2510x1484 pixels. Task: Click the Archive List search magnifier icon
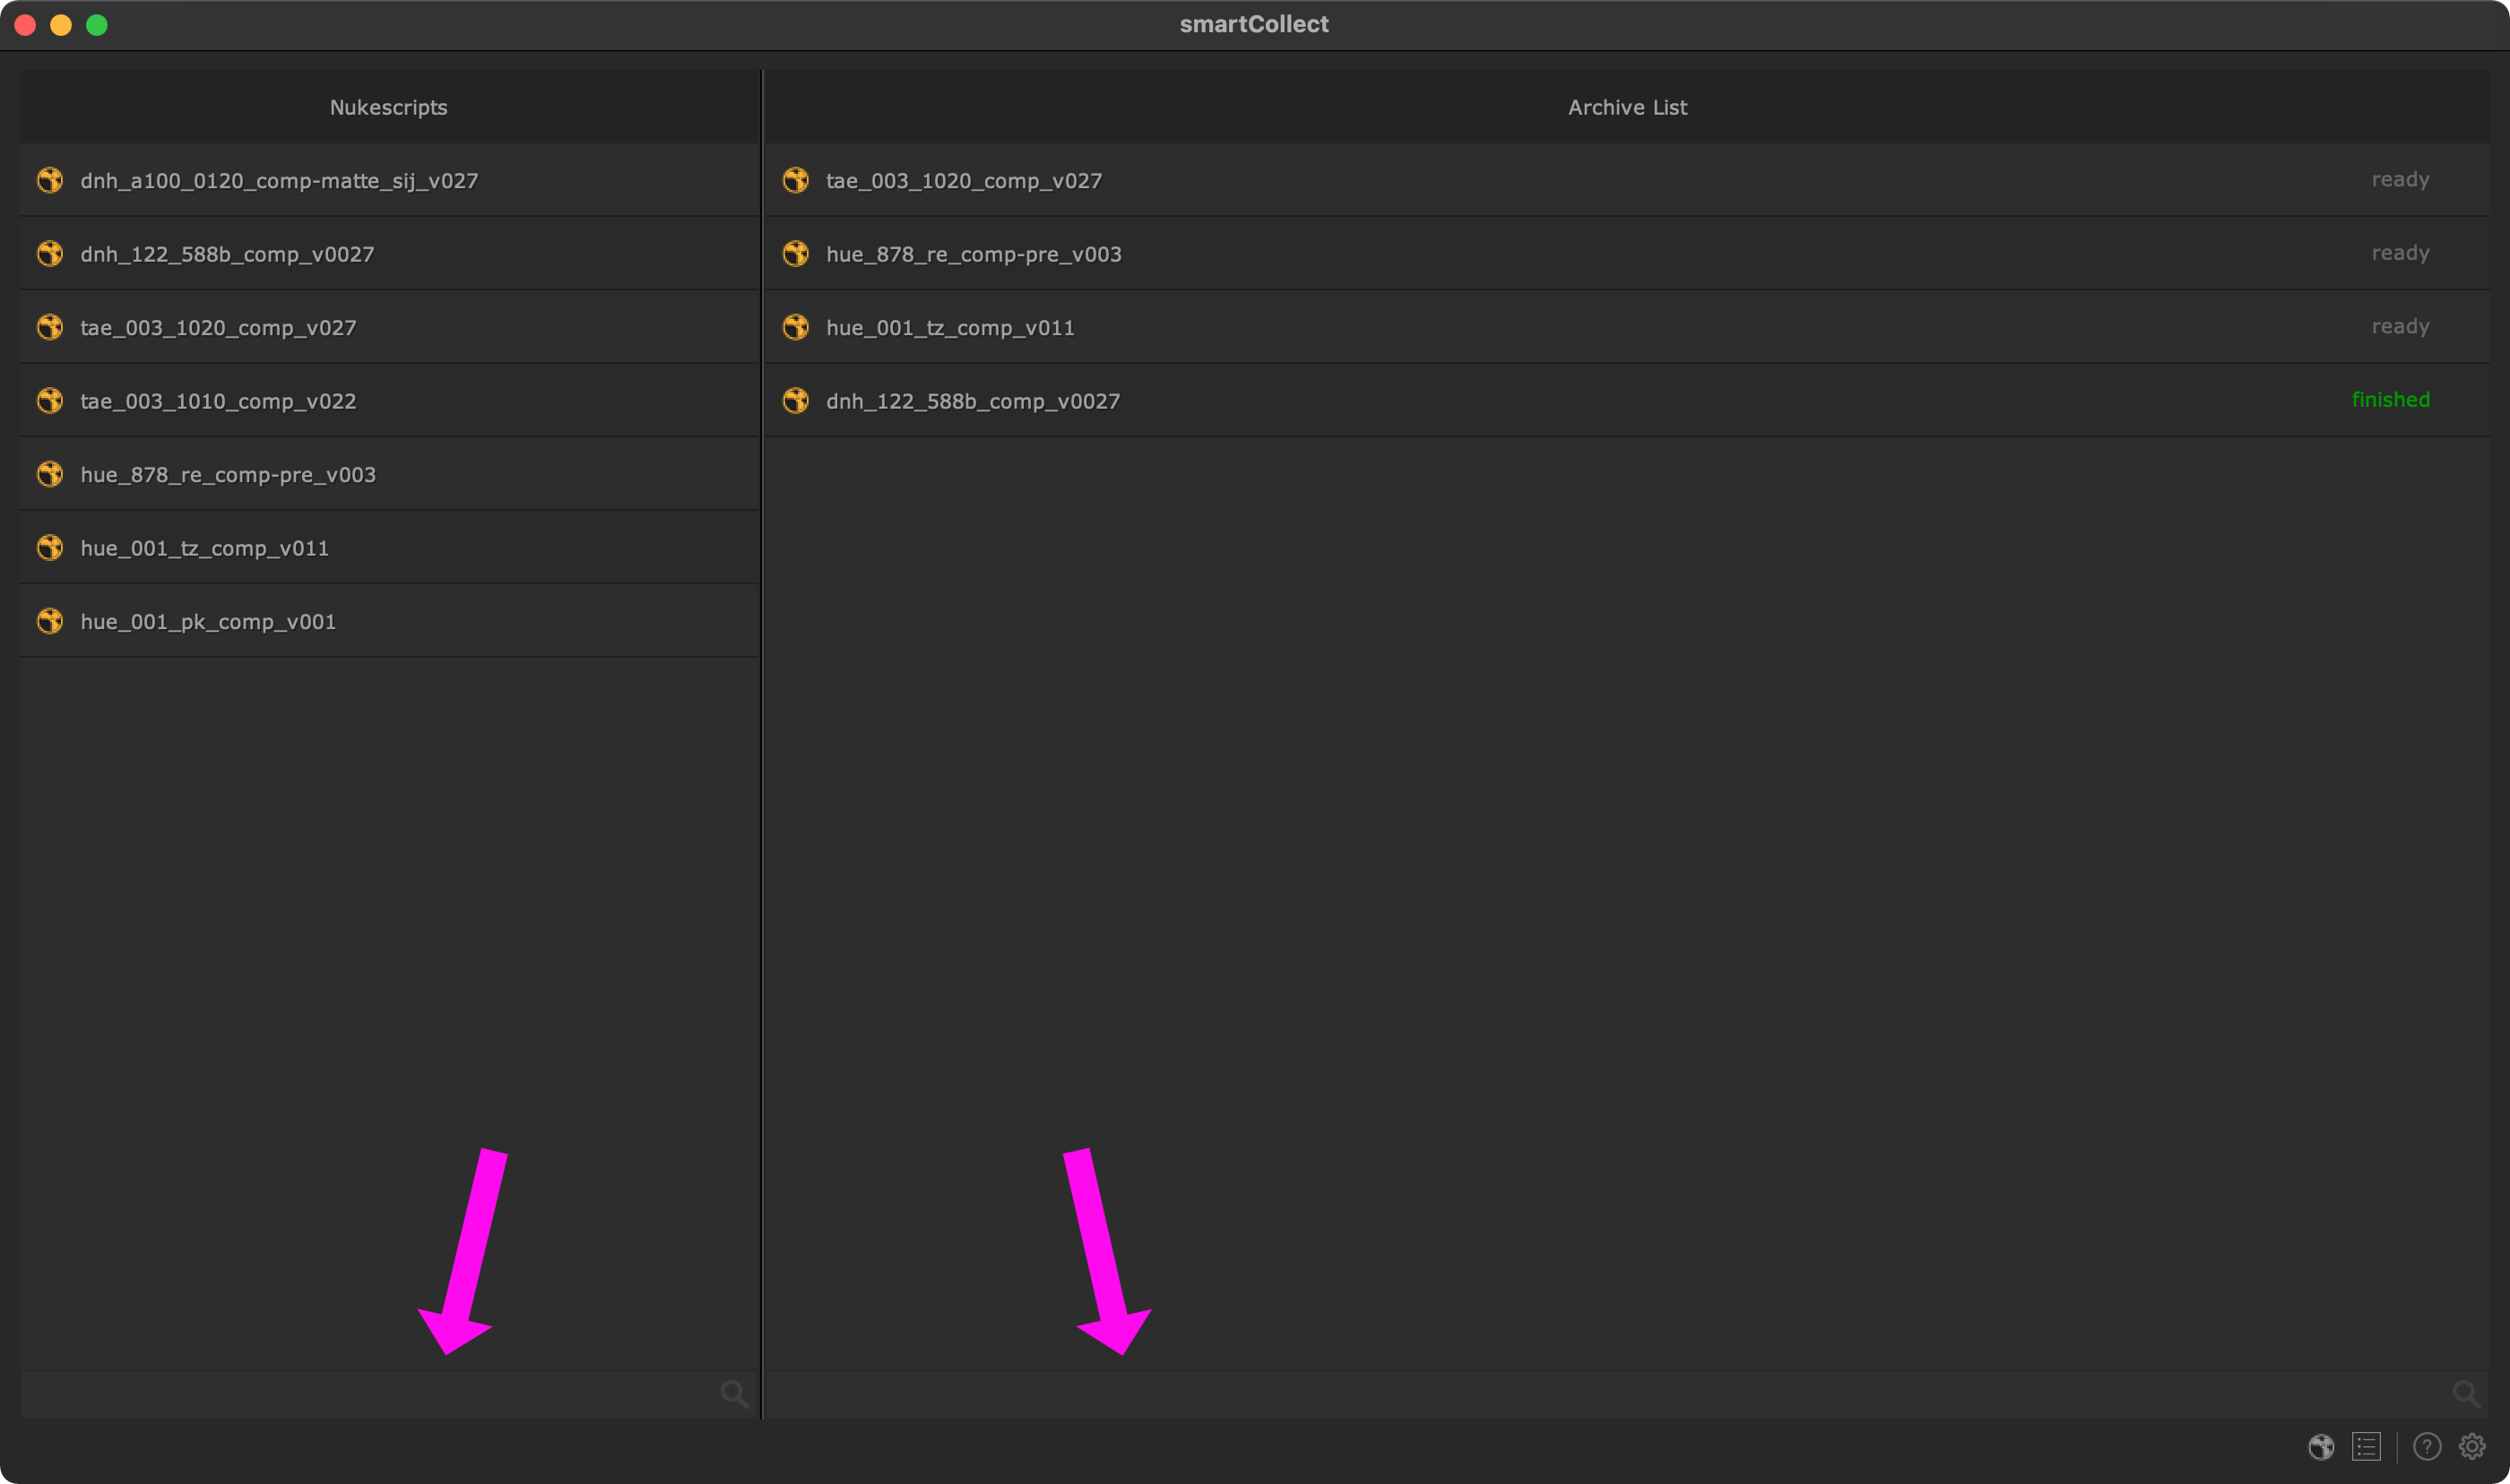[2466, 1393]
